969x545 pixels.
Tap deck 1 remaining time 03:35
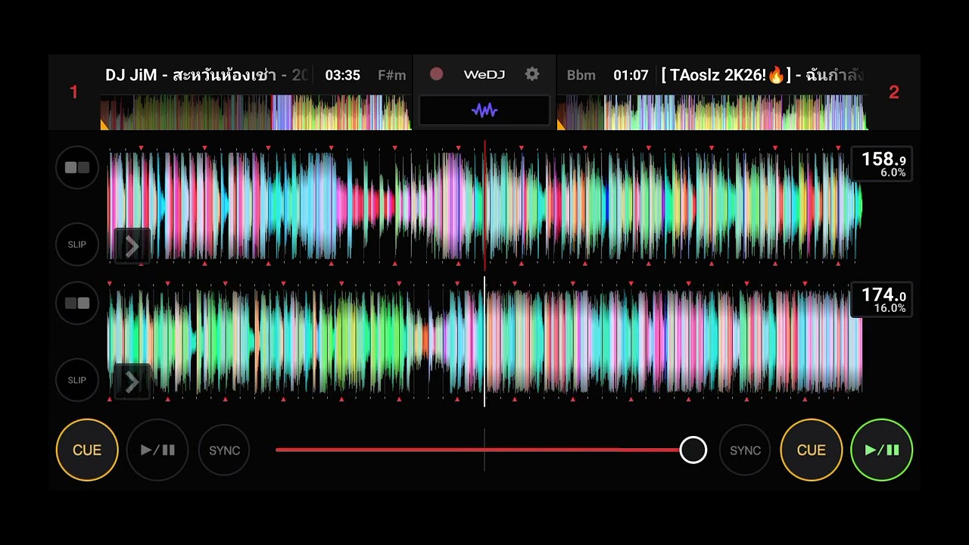[342, 75]
